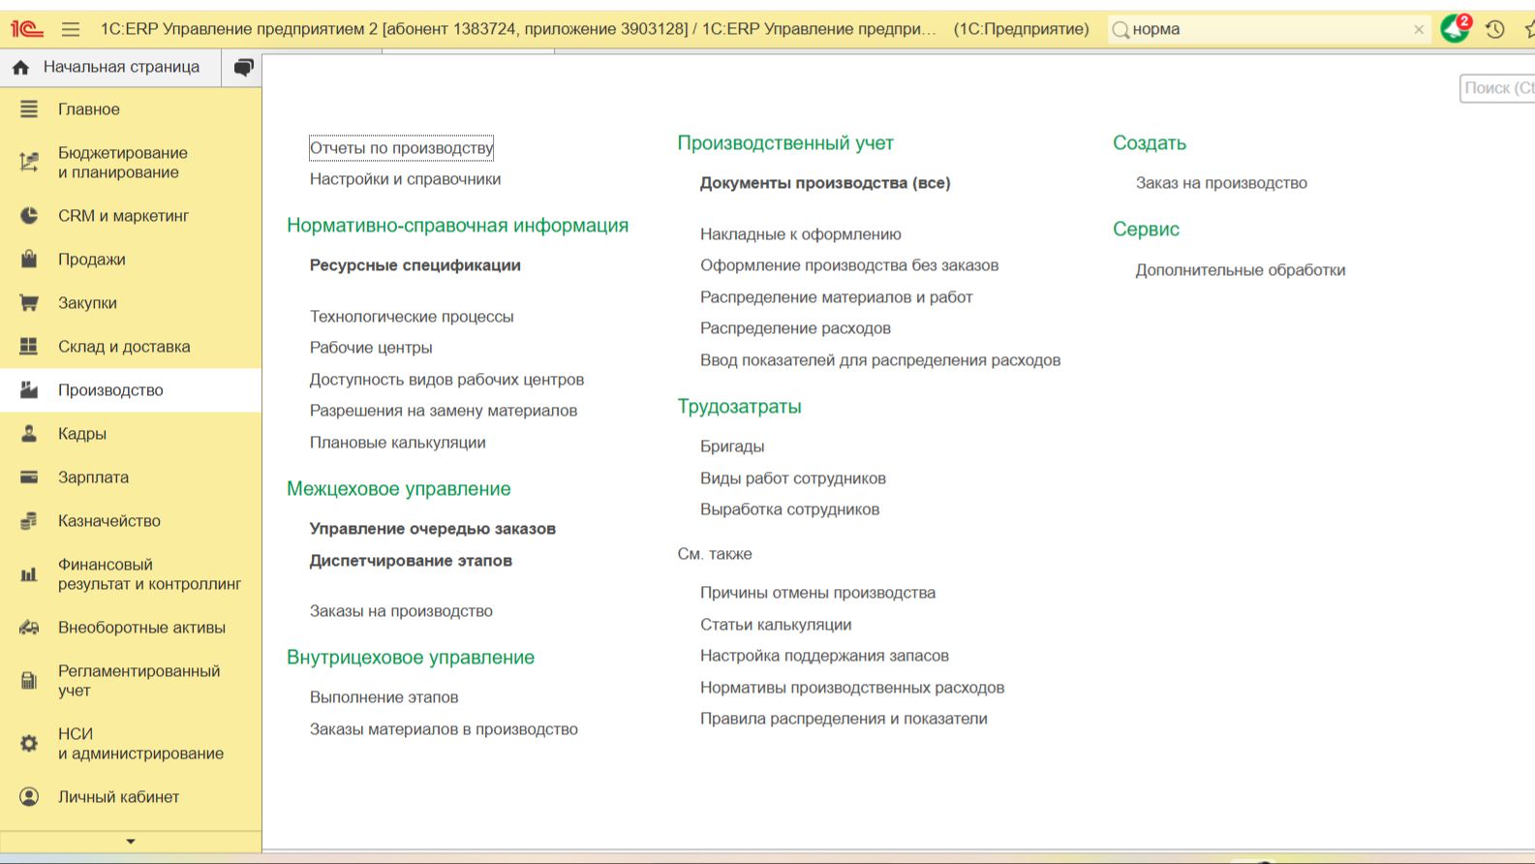Click the search magnifier icon
1535x864 pixels.
1121,30
